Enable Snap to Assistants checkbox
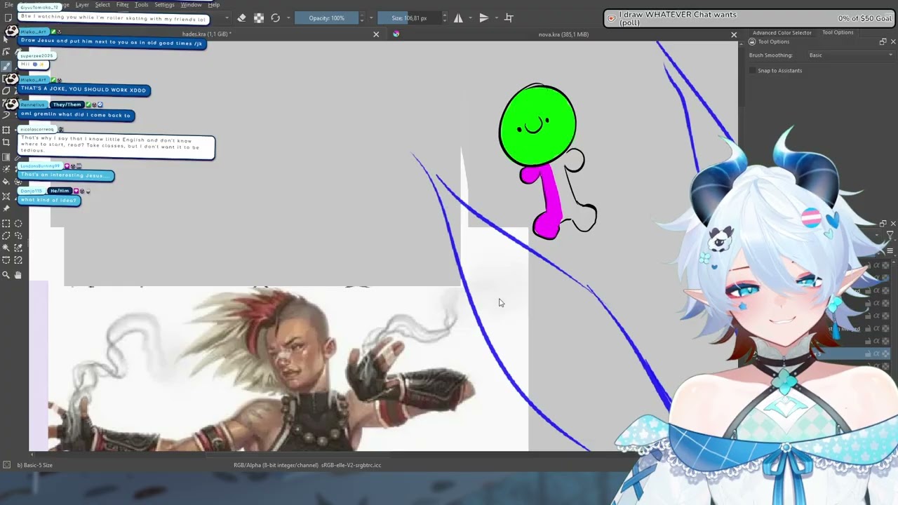Viewport: 898px width, 505px height. click(x=753, y=70)
